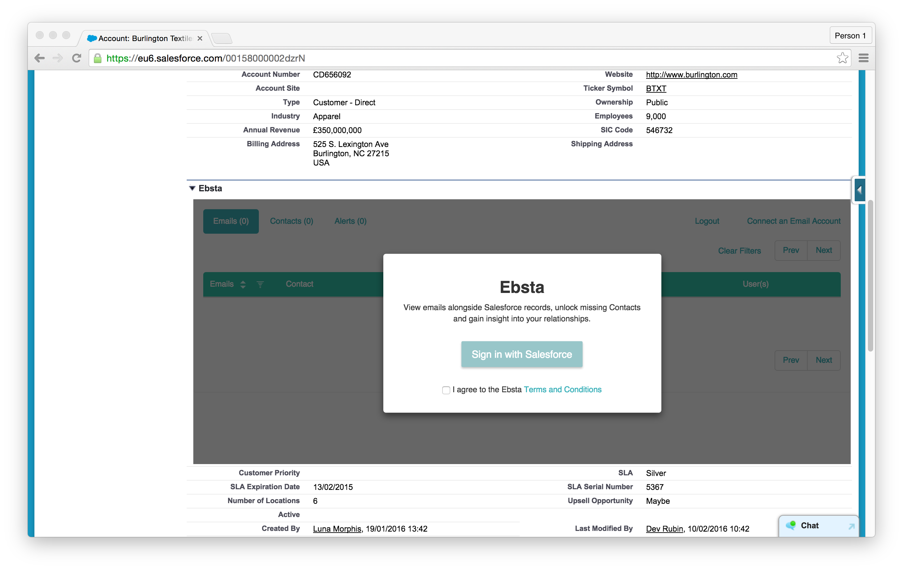The width and height of the screenshot is (903, 570).
Task: Open the Person 1 profile dropdown
Action: pos(850,36)
